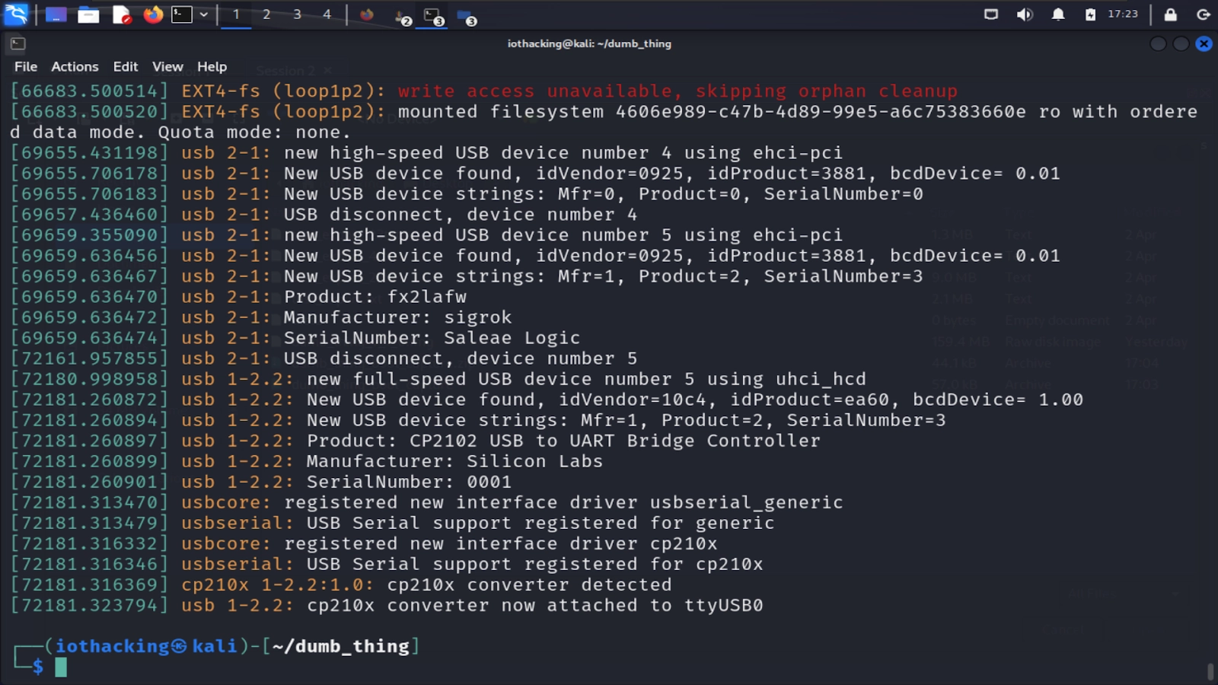Open the text editor launcher icon

pos(122,14)
